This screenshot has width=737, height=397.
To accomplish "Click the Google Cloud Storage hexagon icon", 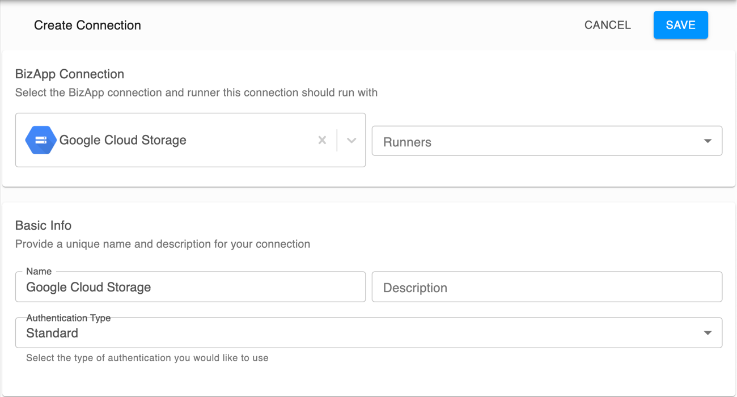I will point(40,140).
